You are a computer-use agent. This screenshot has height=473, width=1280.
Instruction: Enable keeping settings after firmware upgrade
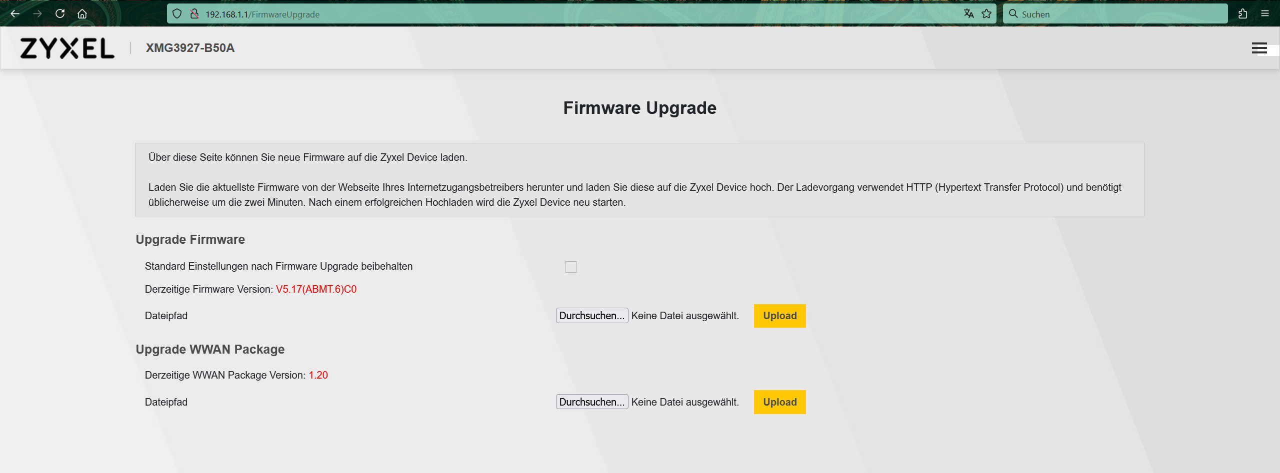[x=571, y=267]
